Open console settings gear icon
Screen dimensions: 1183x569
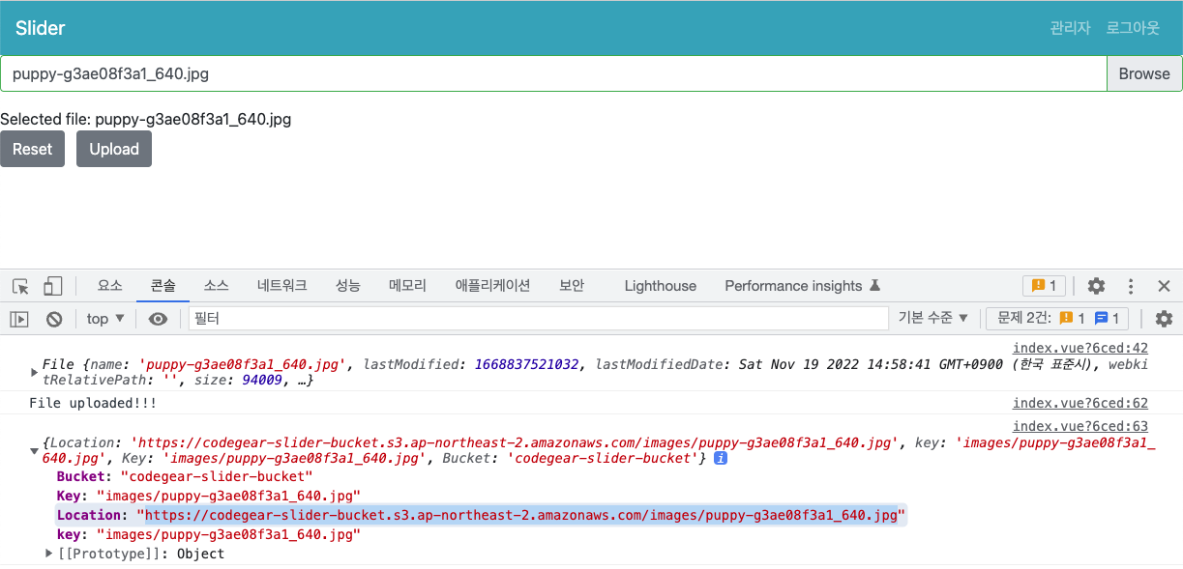(1165, 319)
